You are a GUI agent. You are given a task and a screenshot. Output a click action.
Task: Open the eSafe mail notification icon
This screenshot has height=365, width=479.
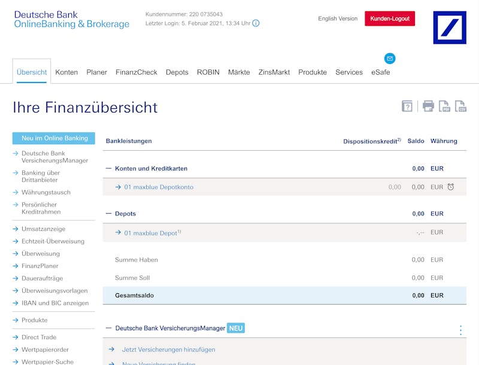click(390, 58)
